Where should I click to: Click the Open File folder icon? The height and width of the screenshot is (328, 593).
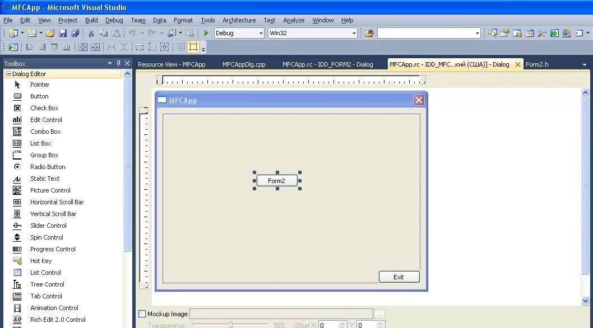tap(50, 33)
